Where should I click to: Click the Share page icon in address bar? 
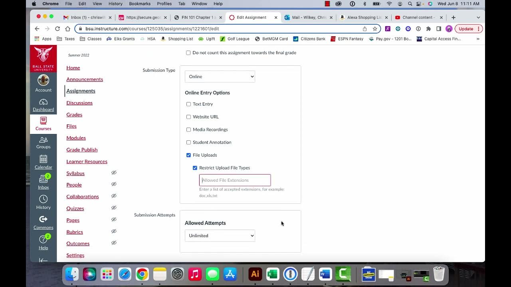pos(364,29)
